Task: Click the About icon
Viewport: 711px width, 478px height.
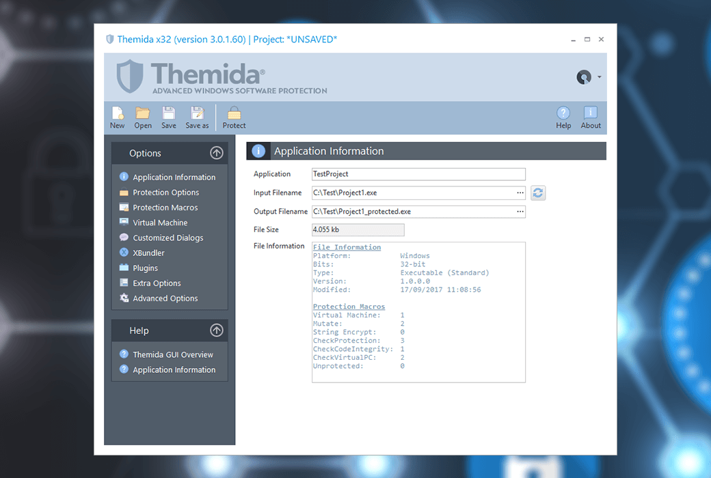Action: 590,117
